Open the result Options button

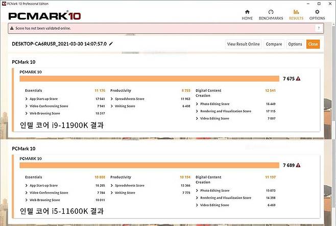[295, 44]
